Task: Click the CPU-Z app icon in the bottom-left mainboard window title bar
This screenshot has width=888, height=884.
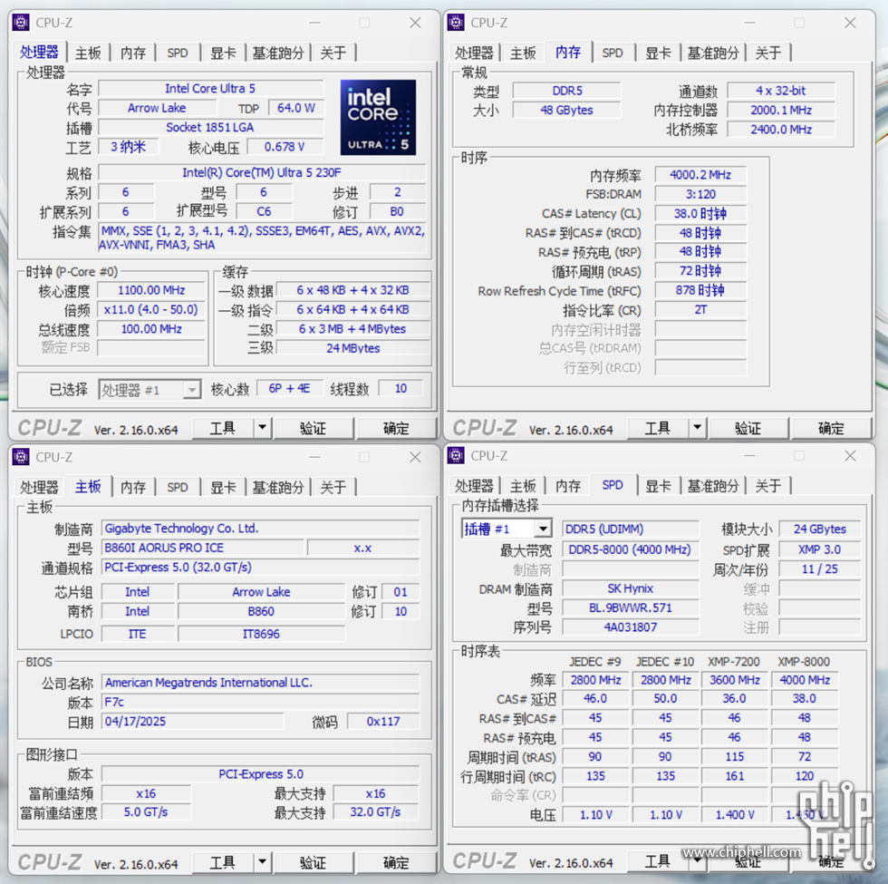Action: pos(21,457)
